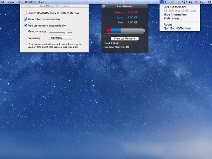Click the Memory usage label
Viewport: 212px width, 159px height.
[37, 31]
